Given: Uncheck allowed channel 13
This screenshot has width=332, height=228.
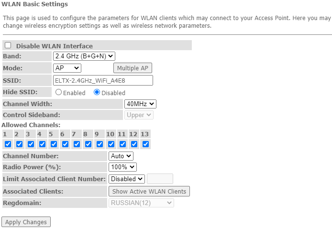Looking at the screenshot, I should 145,144.
